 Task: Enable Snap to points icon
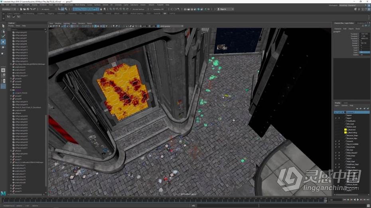[x=117, y=9]
